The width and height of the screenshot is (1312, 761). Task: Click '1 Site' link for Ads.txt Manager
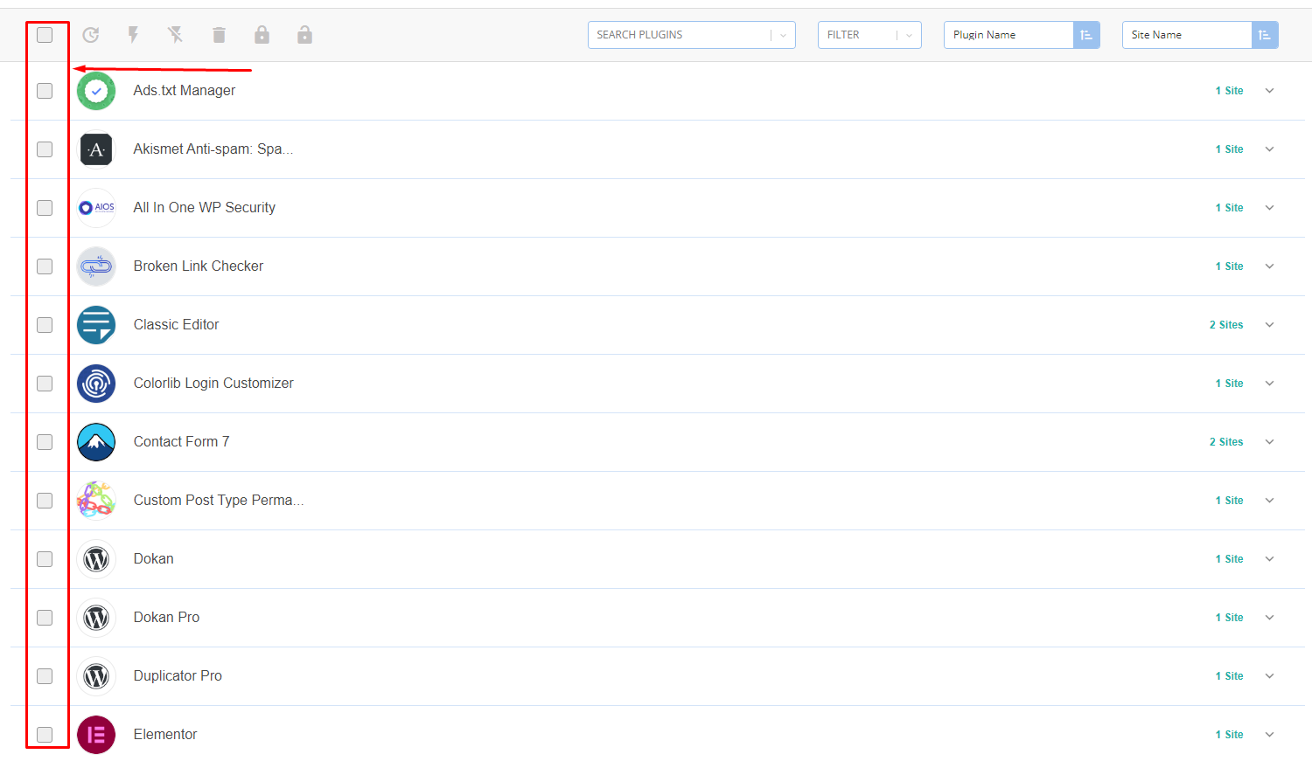pyautogui.click(x=1229, y=91)
